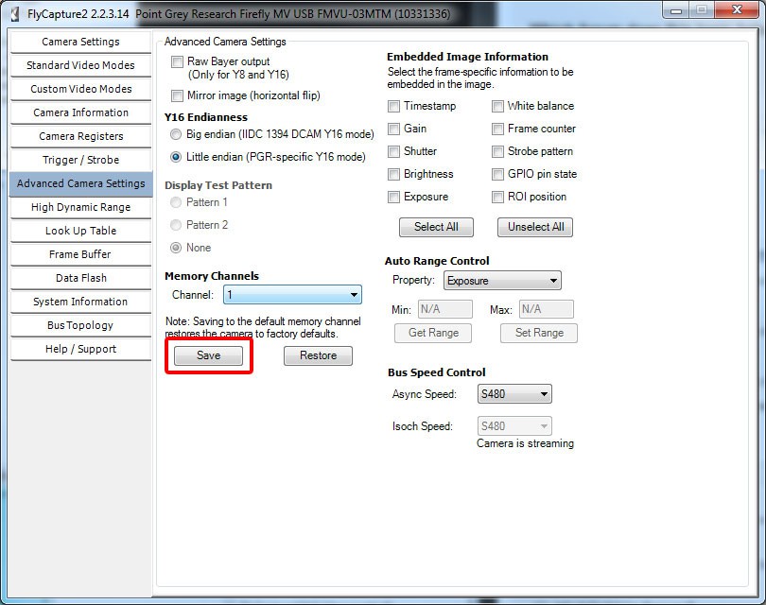Open the Camera Registers tab

tap(80, 136)
